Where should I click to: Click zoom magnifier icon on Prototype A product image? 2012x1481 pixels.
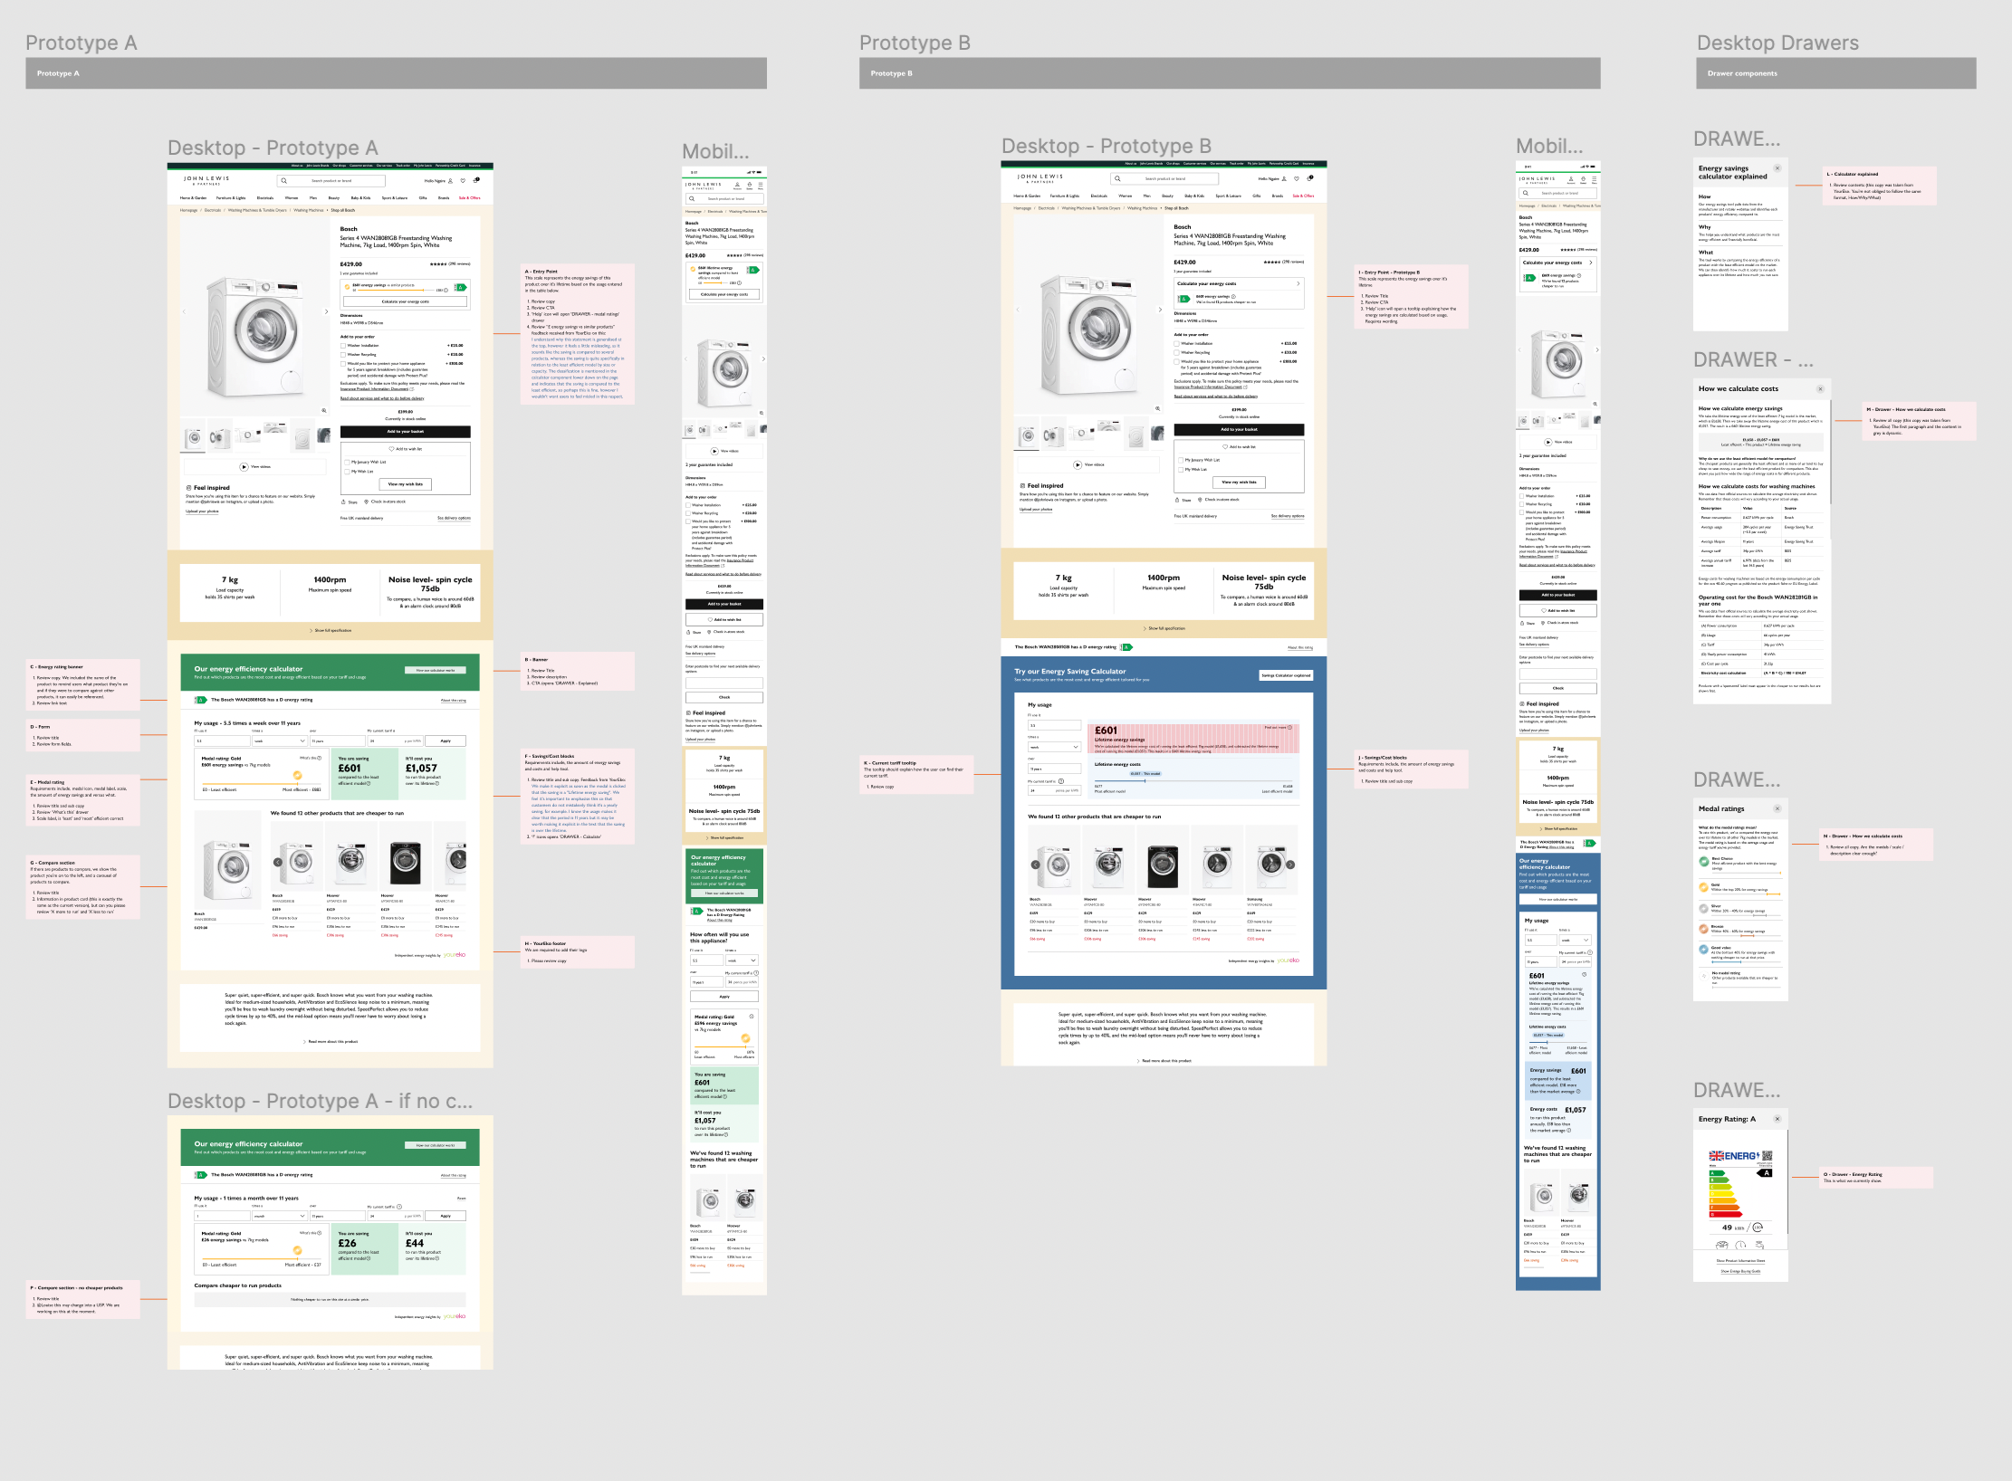coord(324,410)
